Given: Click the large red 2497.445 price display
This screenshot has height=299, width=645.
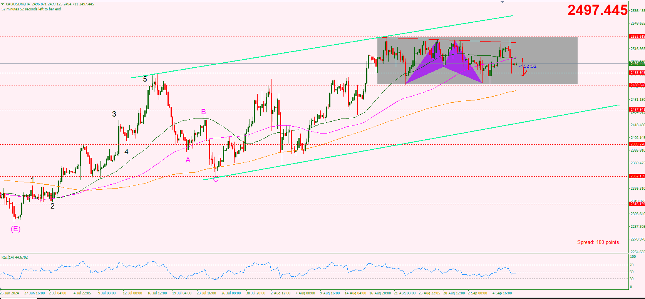Looking at the screenshot, I should coord(598,10).
